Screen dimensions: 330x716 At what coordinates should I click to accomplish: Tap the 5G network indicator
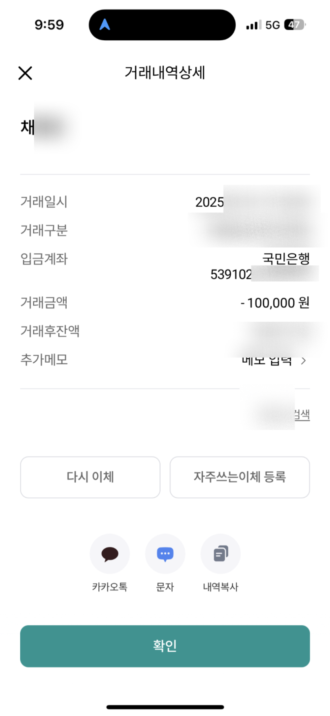tap(273, 25)
